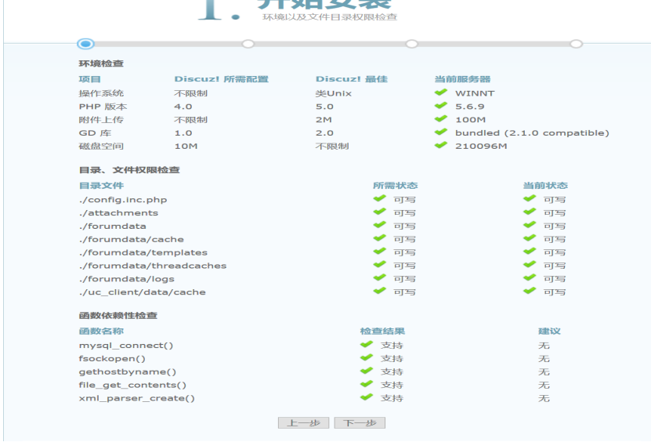
Task: Click the Discuz! 所需配置 column header
Action: pos(221,79)
